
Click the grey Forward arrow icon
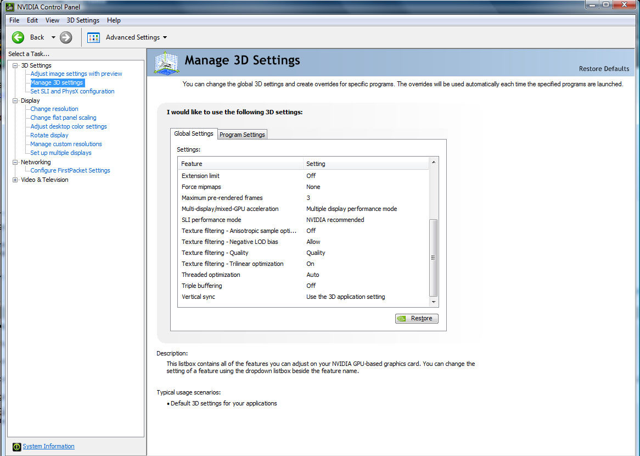[66, 37]
